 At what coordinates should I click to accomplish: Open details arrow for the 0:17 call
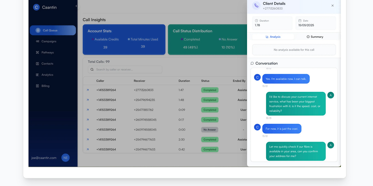point(88,120)
